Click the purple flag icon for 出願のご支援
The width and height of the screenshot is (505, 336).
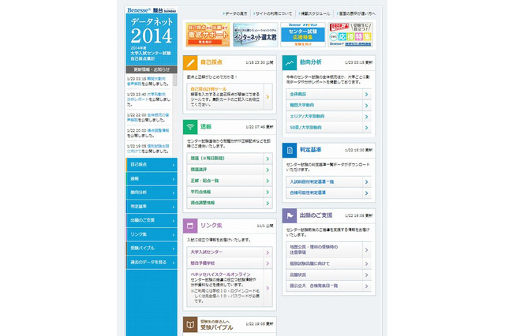click(x=290, y=215)
